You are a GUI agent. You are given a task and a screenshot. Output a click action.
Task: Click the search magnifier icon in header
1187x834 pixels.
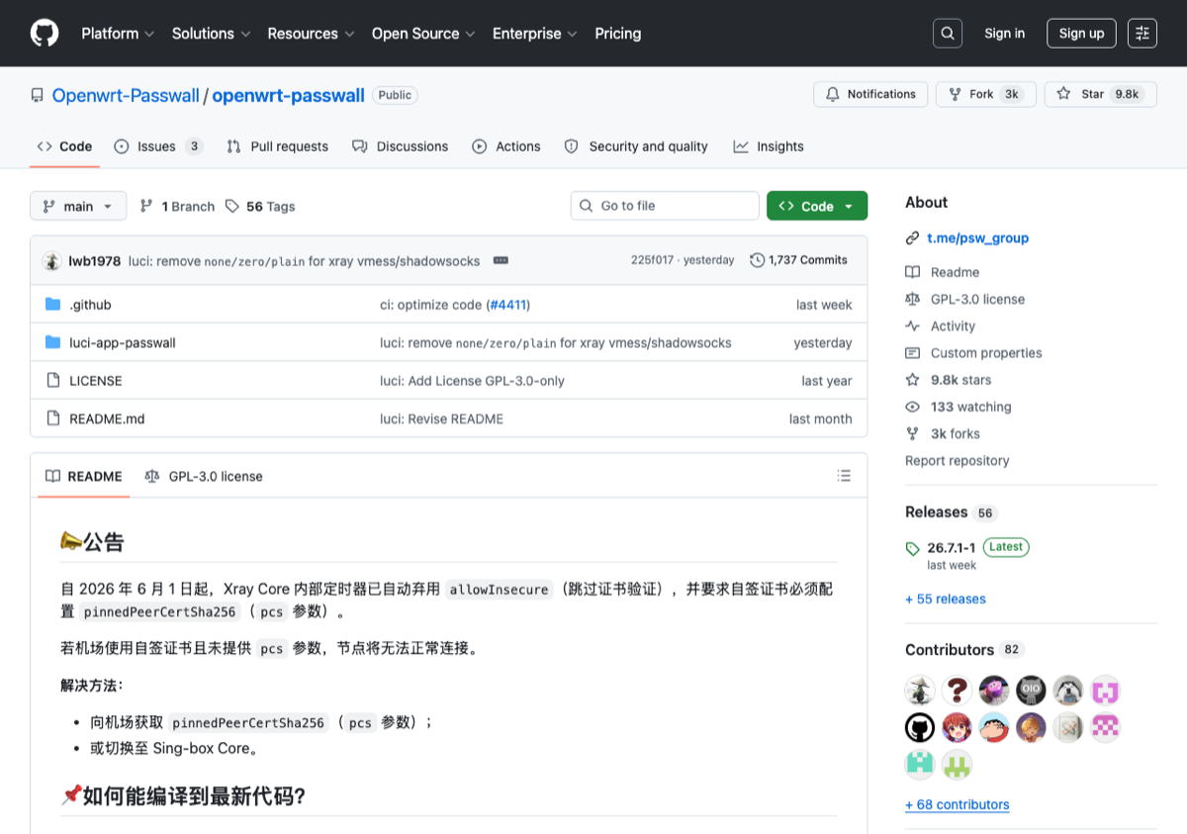tap(948, 34)
